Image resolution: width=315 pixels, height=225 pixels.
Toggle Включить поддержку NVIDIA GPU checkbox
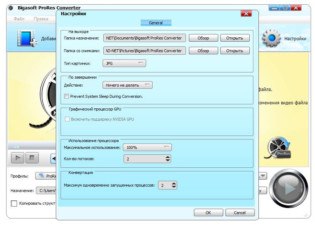pos(67,119)
